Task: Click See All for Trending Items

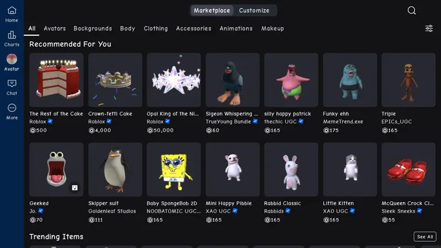Action: tap(425, 237)
